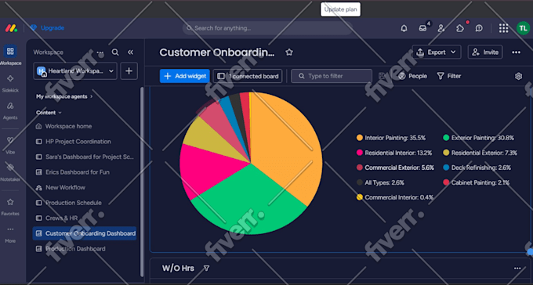This screenshot has height=285, width=533.
Task: Open the Export dropdown
Action: click(437, 52)
